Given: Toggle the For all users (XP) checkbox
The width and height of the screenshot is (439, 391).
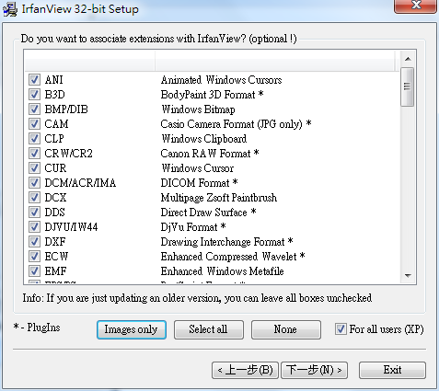Looking at the screenshot, I should pos(341,329).
